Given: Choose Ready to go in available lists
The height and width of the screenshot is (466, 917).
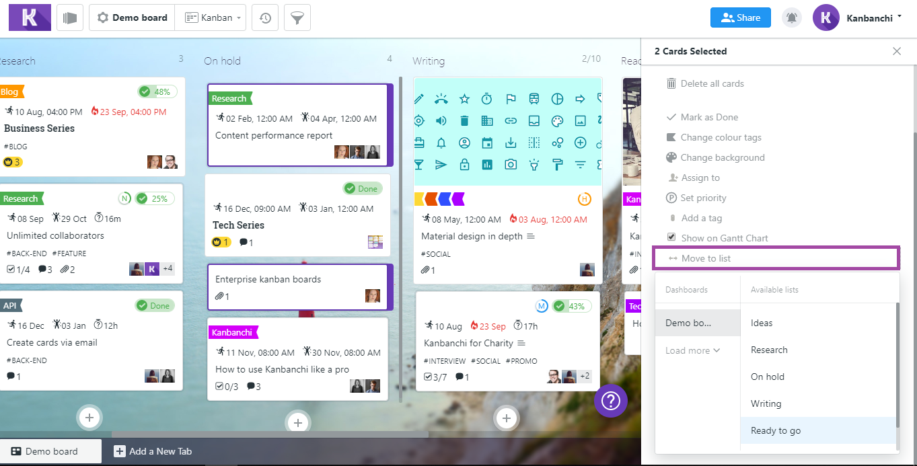Looking at the screenshot, I should click(x=819, y=430).
